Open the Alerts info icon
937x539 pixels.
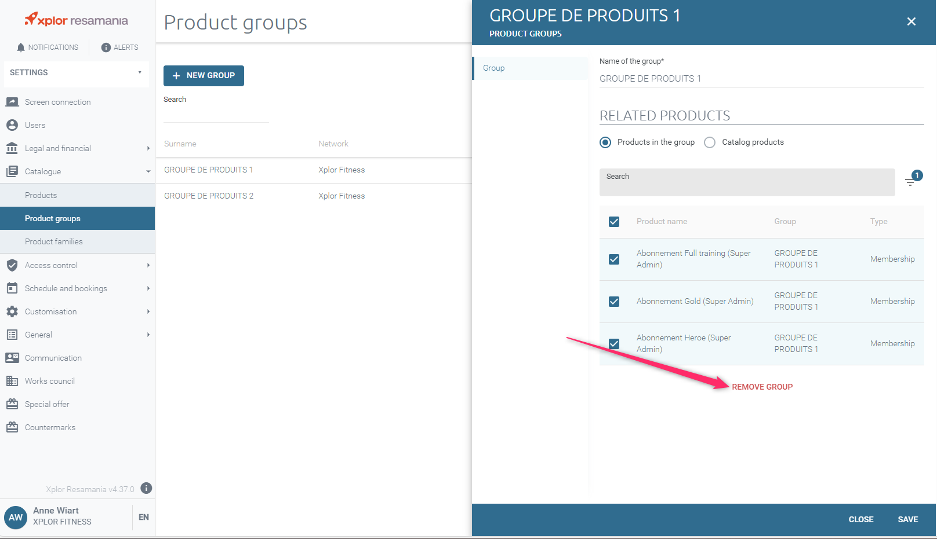tap(106, 47)
